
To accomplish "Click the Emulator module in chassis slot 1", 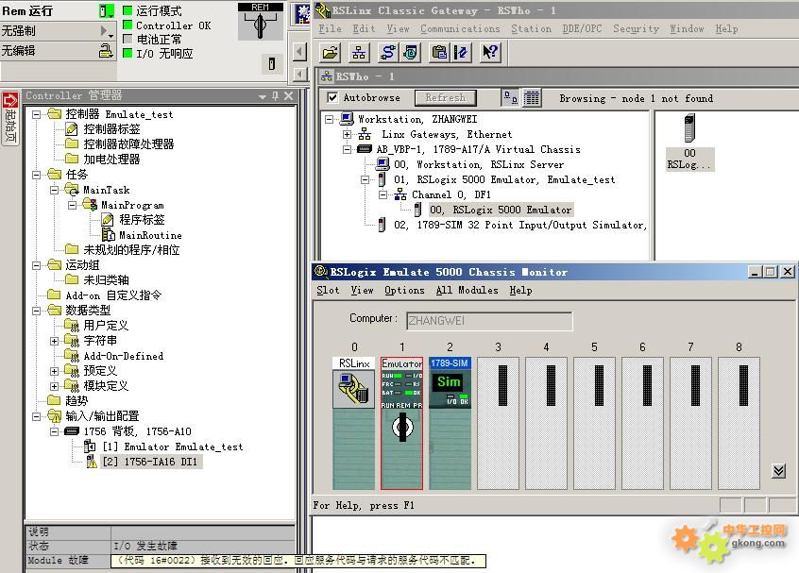I will pos(401,423).
